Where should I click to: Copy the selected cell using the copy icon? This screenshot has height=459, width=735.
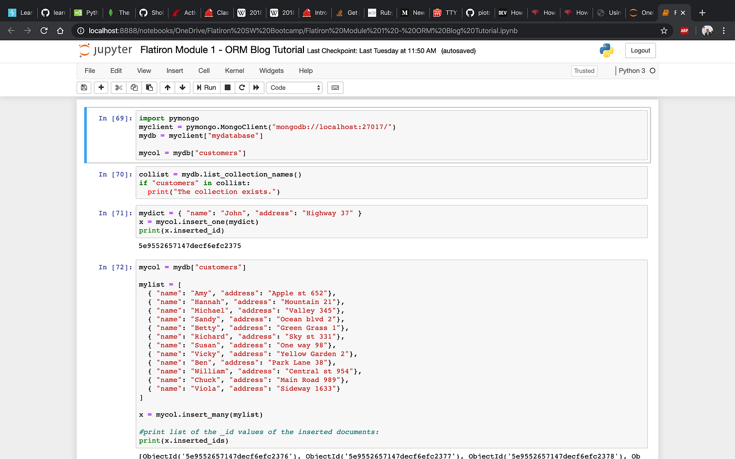[x=134, y=87]
